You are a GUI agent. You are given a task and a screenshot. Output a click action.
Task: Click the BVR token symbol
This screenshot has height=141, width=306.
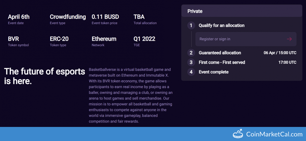pyautogui.click(x=14, y=39)
